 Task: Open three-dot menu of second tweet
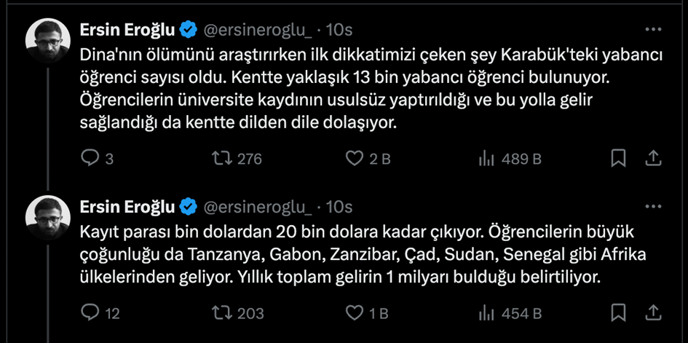653,207
